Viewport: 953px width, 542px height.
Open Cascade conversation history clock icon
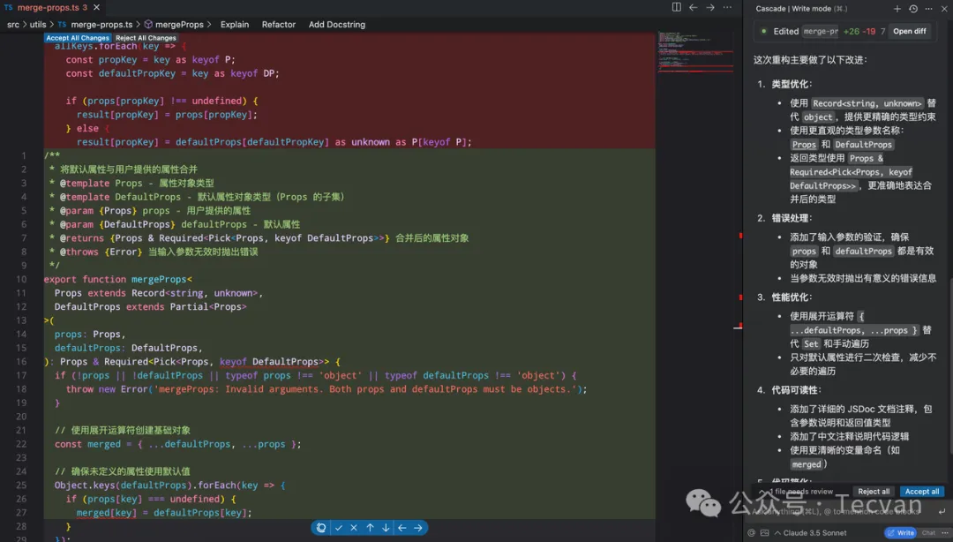[913, 8]
